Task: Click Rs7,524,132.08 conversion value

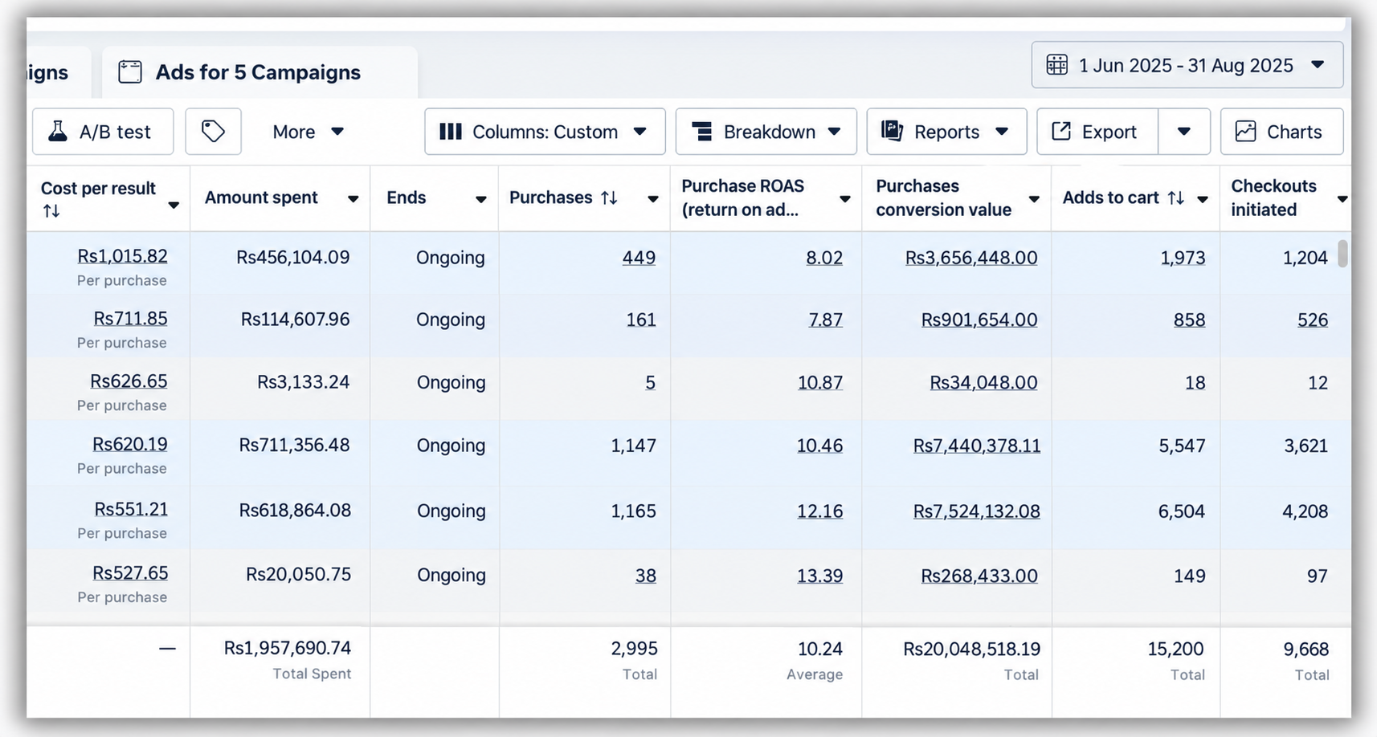Action: [x=977, y=511]
